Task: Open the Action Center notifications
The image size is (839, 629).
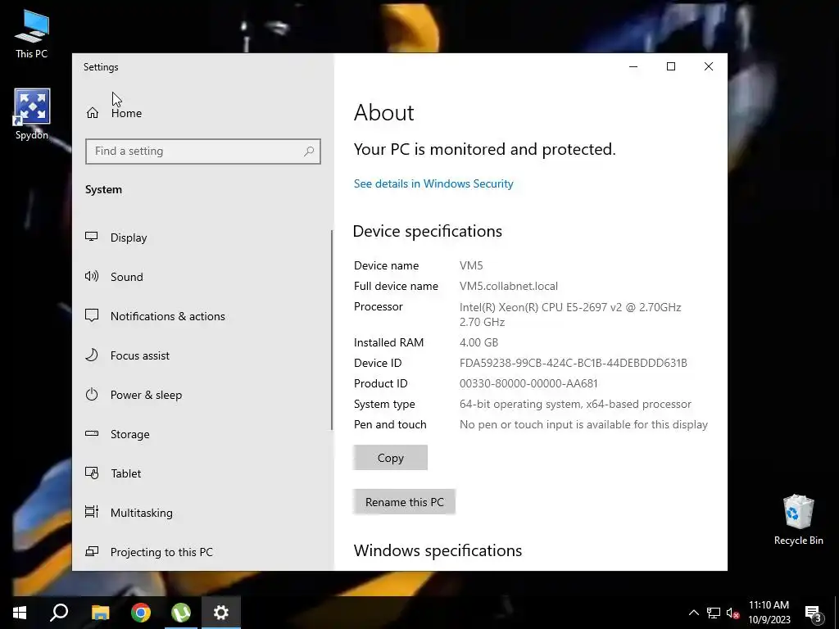Action: pyautogui.click(x=814, y=613)
